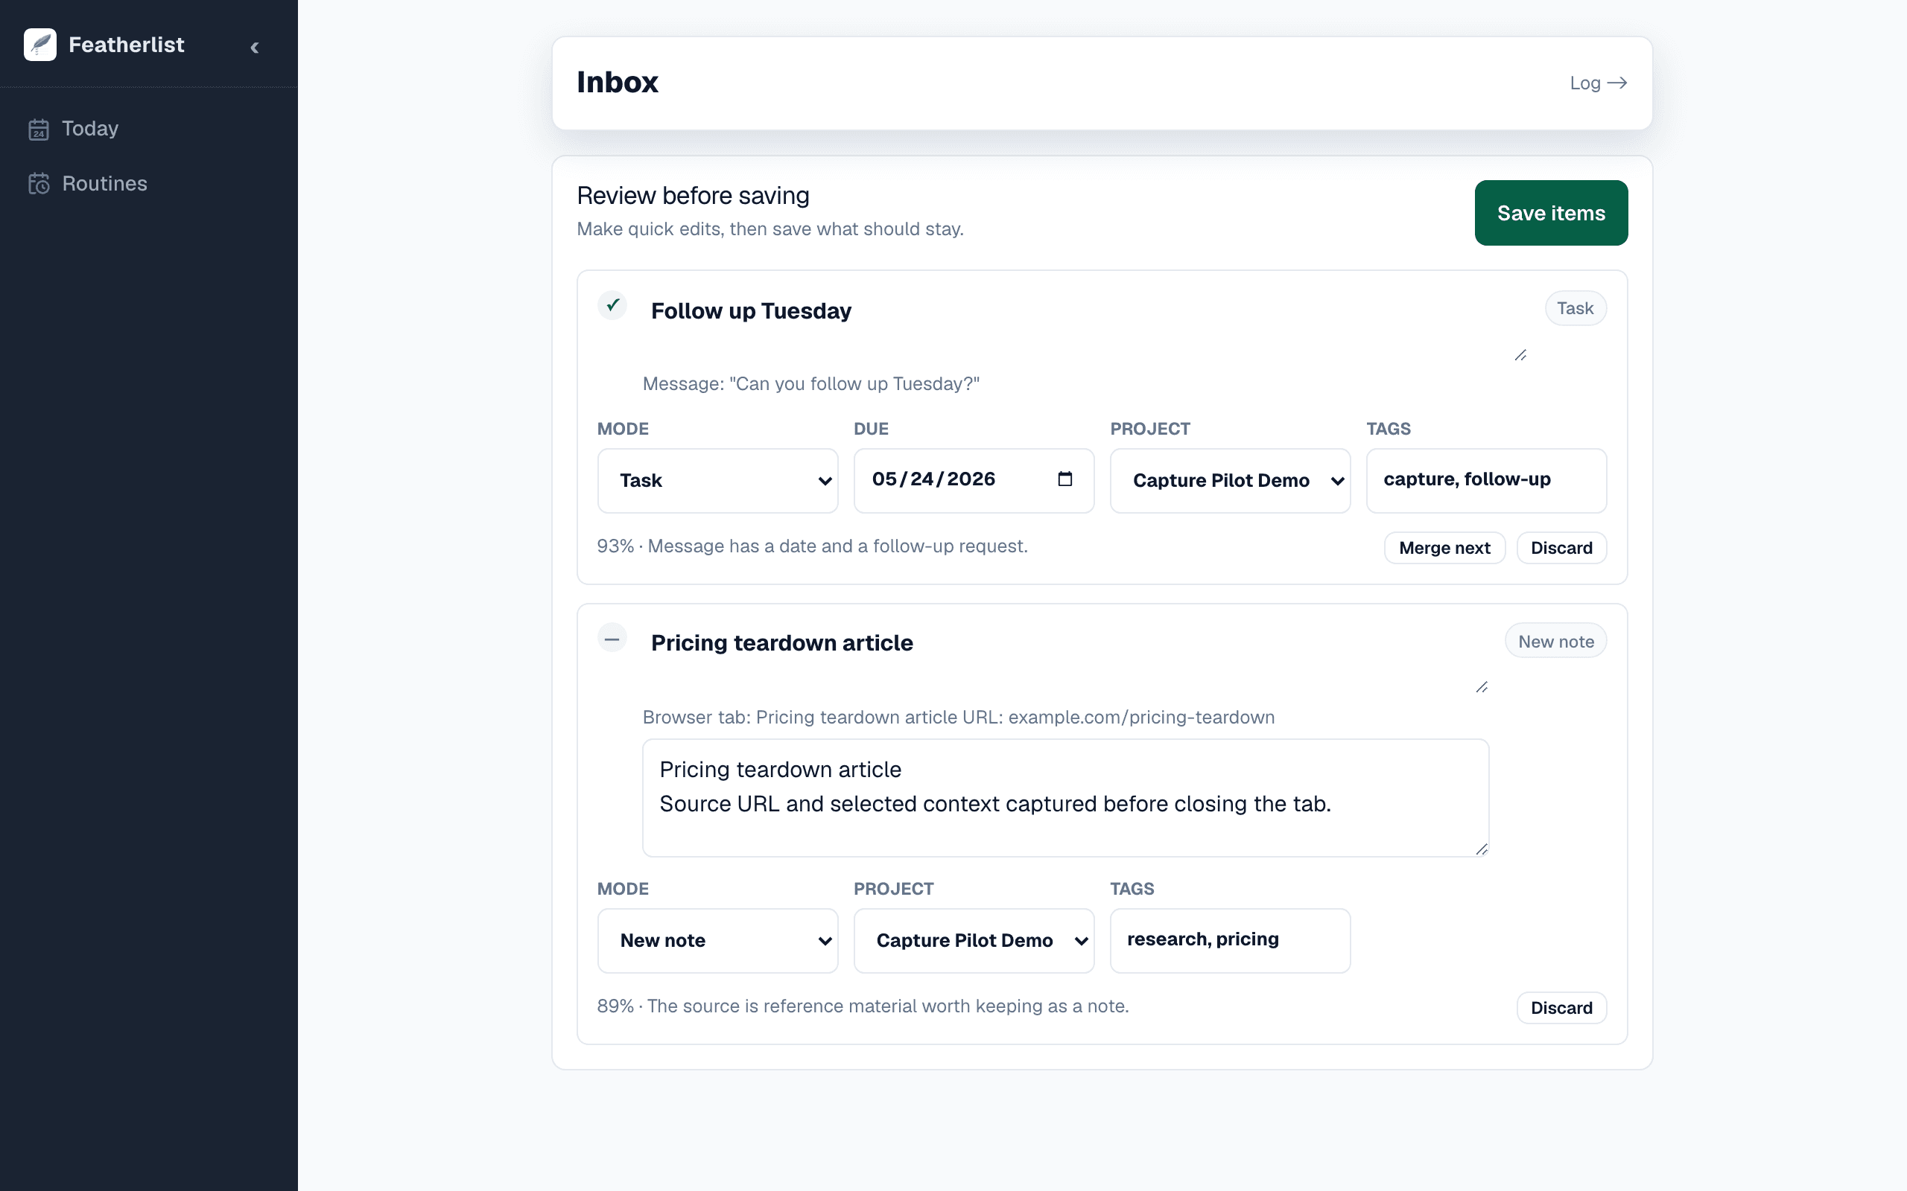Click the 93% confidence message text
The width and height of the screenshot is (1907, 1191).
click(x=813, y=546)
